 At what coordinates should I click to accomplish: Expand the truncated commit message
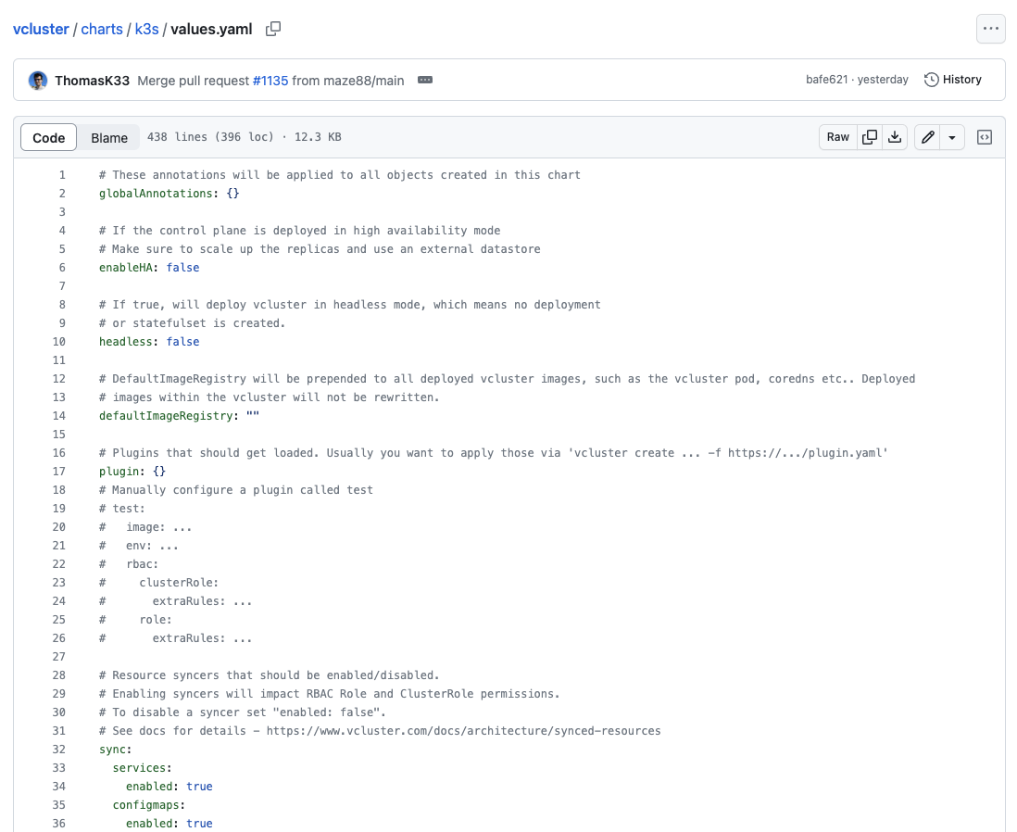coord(424,80)
